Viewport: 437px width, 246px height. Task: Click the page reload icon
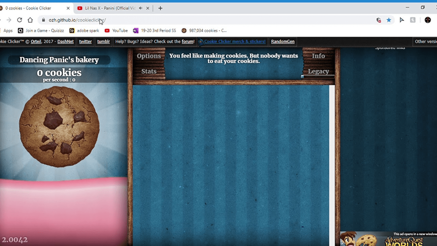point(19,20)
